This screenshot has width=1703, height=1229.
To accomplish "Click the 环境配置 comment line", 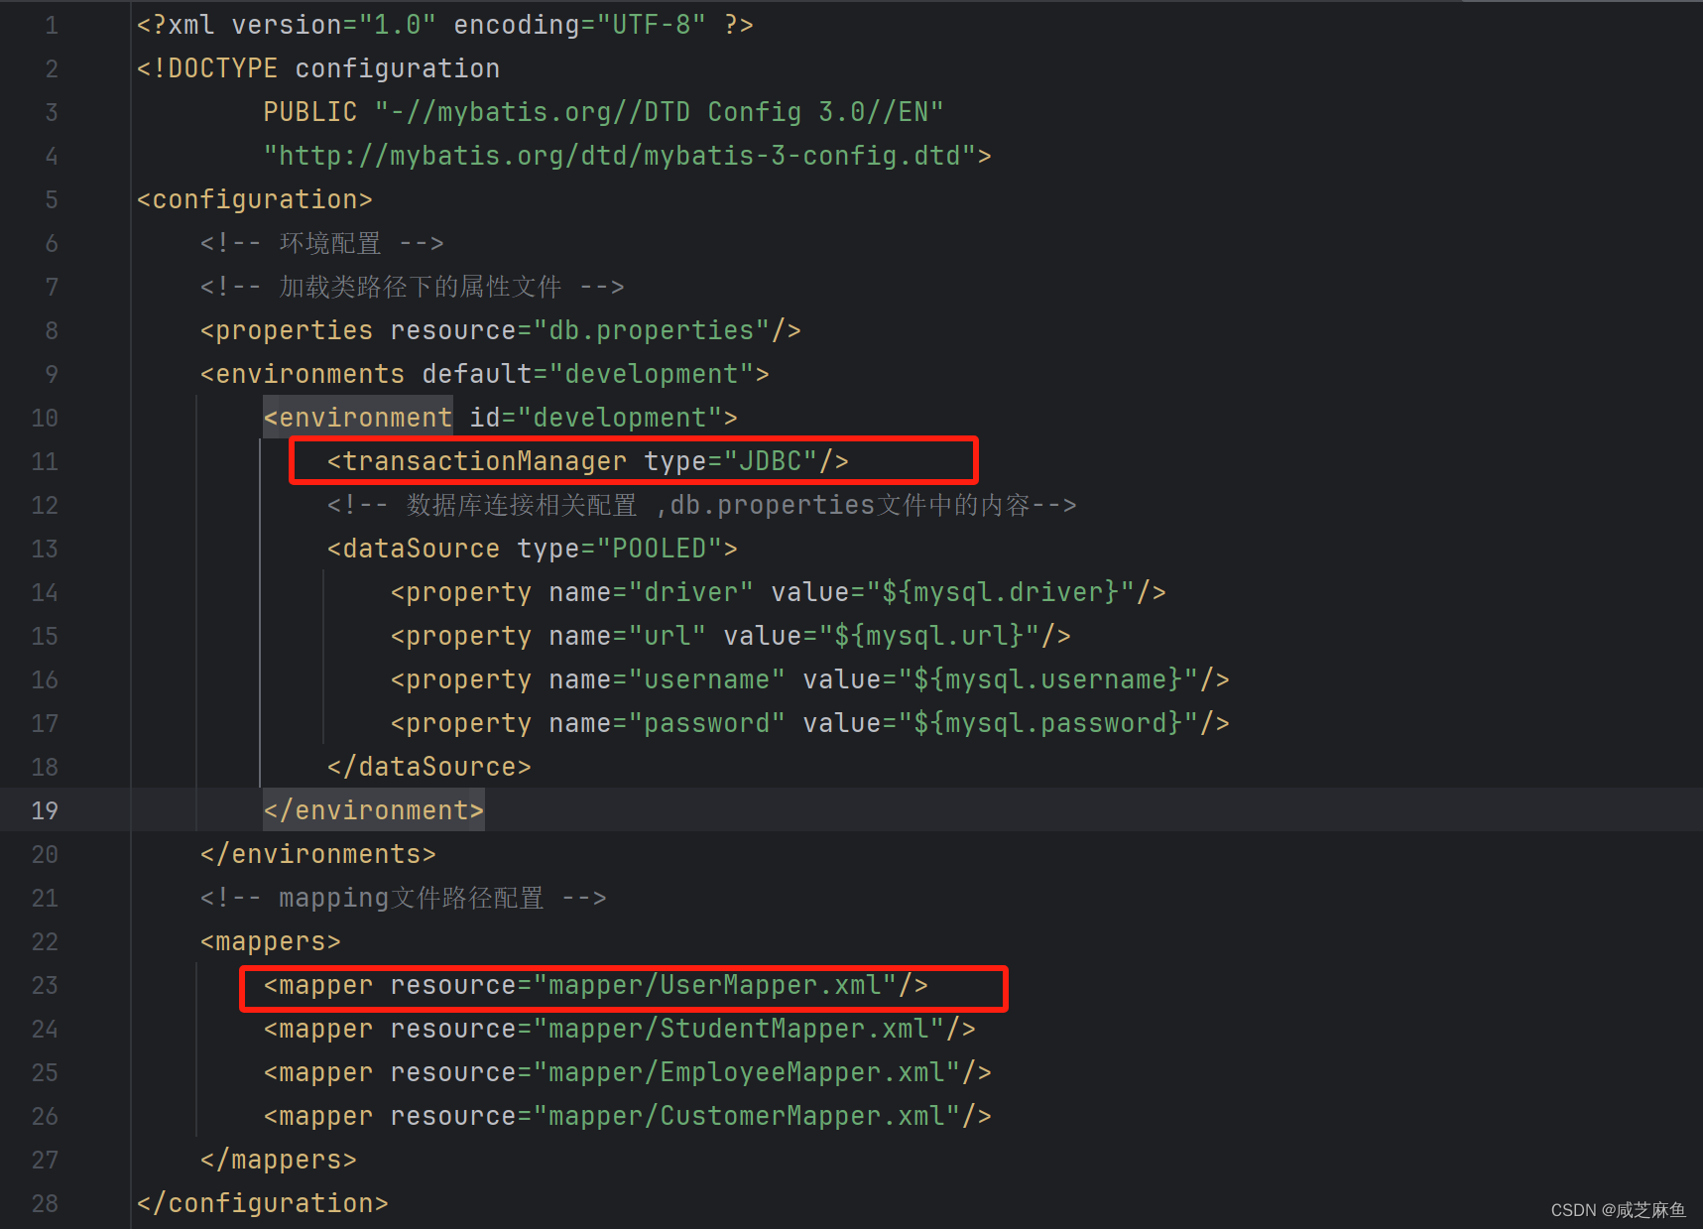I will click(322, 243).
